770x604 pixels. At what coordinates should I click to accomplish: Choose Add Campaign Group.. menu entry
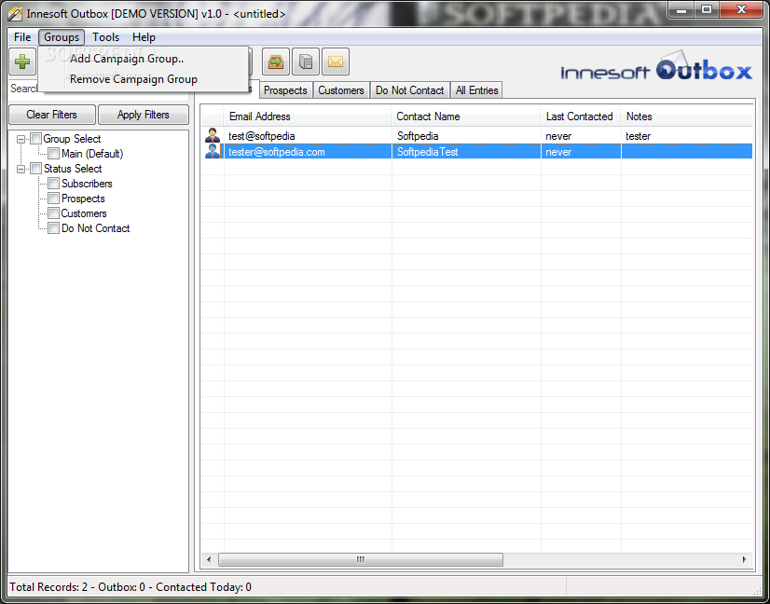coord(144,59)
